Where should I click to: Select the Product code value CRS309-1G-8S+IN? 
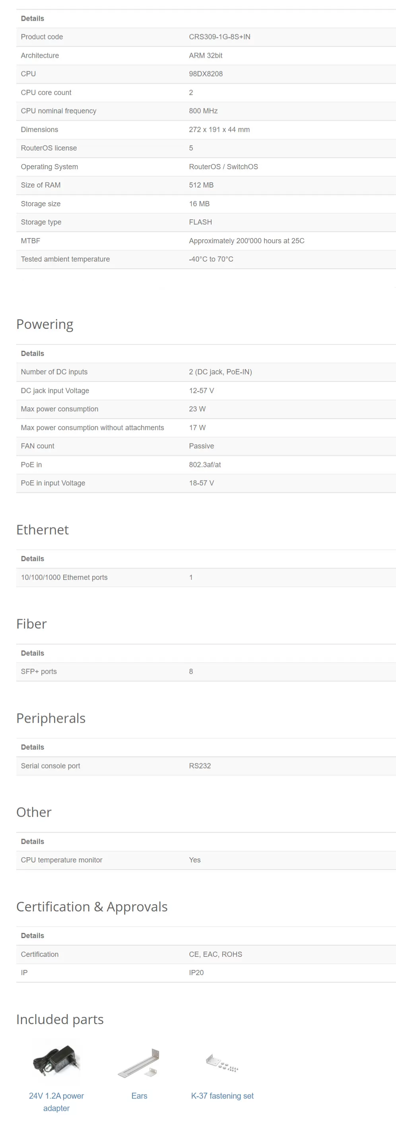[219, 37]
